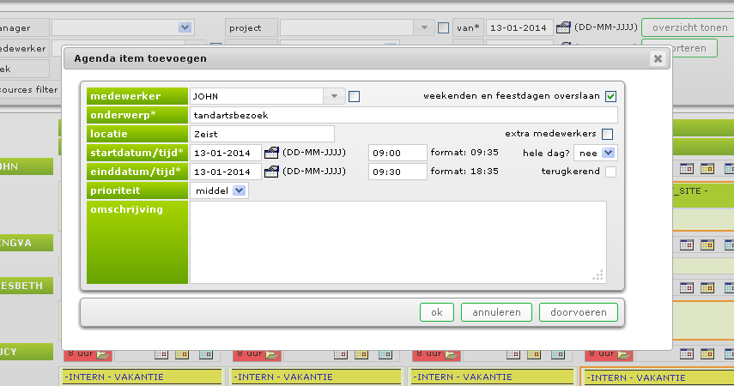Image resolution: width=734 pixels, height=386 pixels.
Task: Click the end time field 09:30
Action: (x=397, y=172)
